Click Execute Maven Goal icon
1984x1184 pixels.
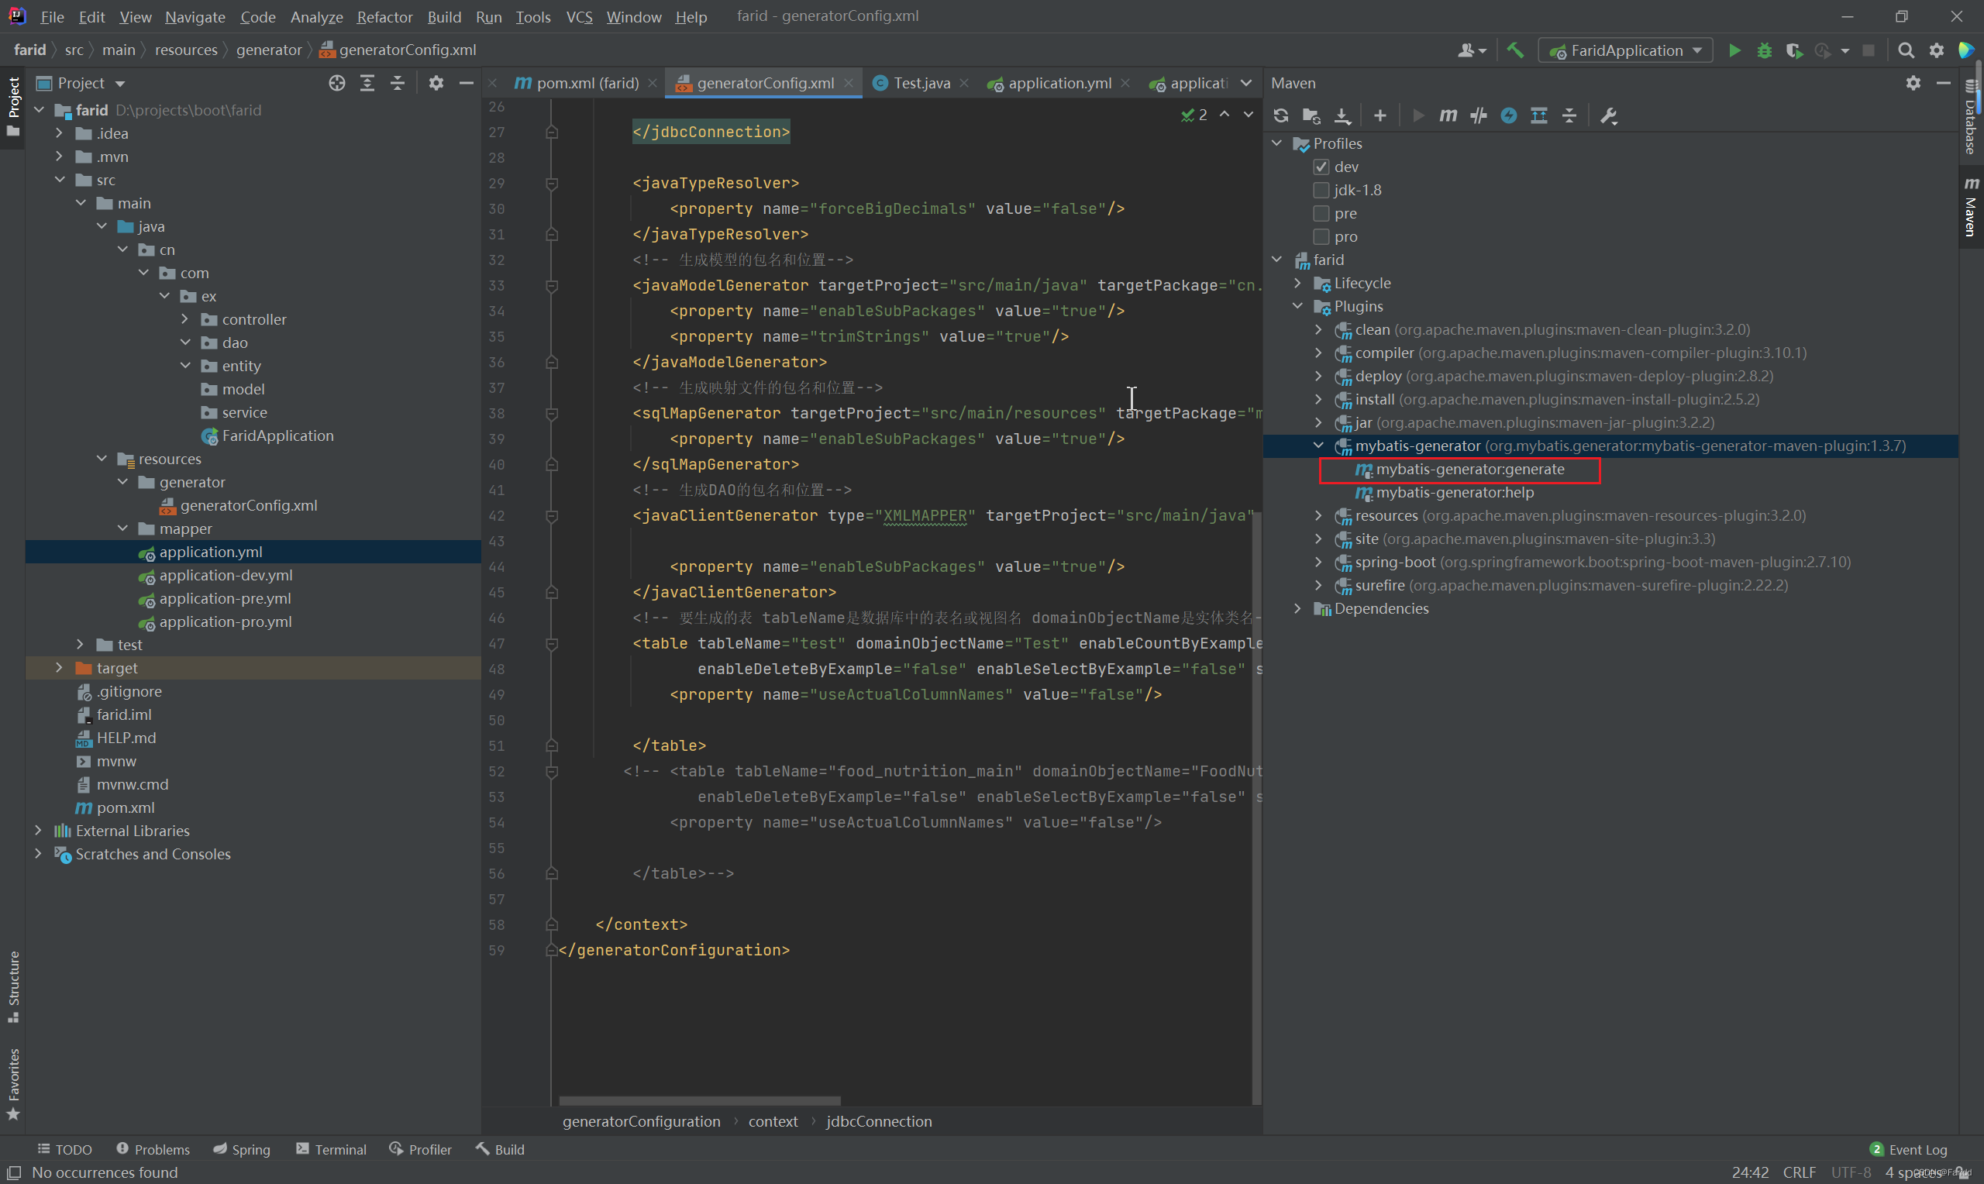click(1447, 115)
